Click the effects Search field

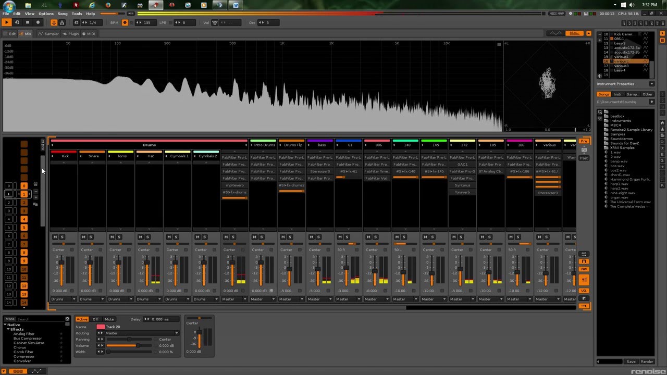coord(41,319)
